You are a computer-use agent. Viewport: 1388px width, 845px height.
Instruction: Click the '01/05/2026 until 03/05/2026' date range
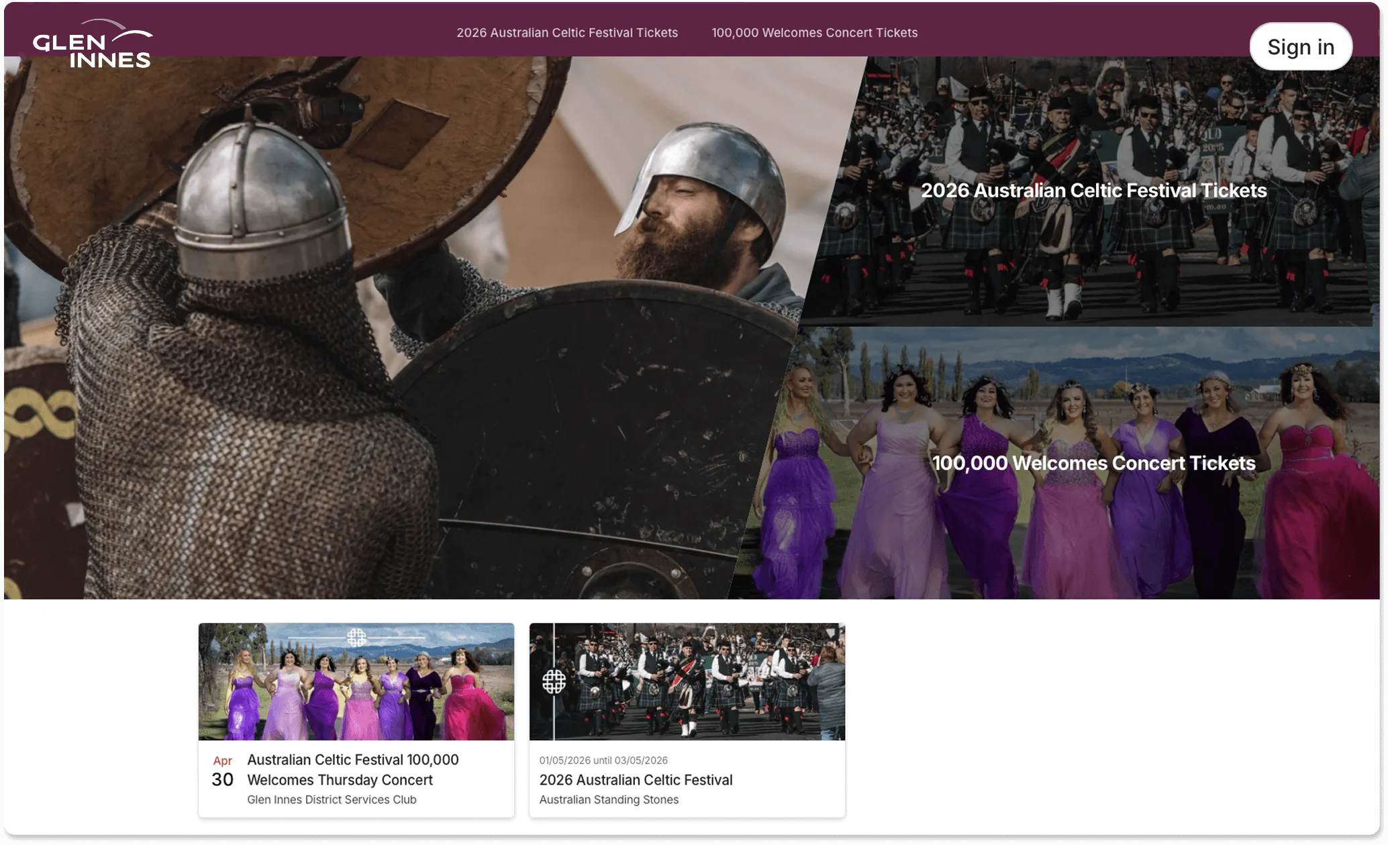(x=603, y=760)
